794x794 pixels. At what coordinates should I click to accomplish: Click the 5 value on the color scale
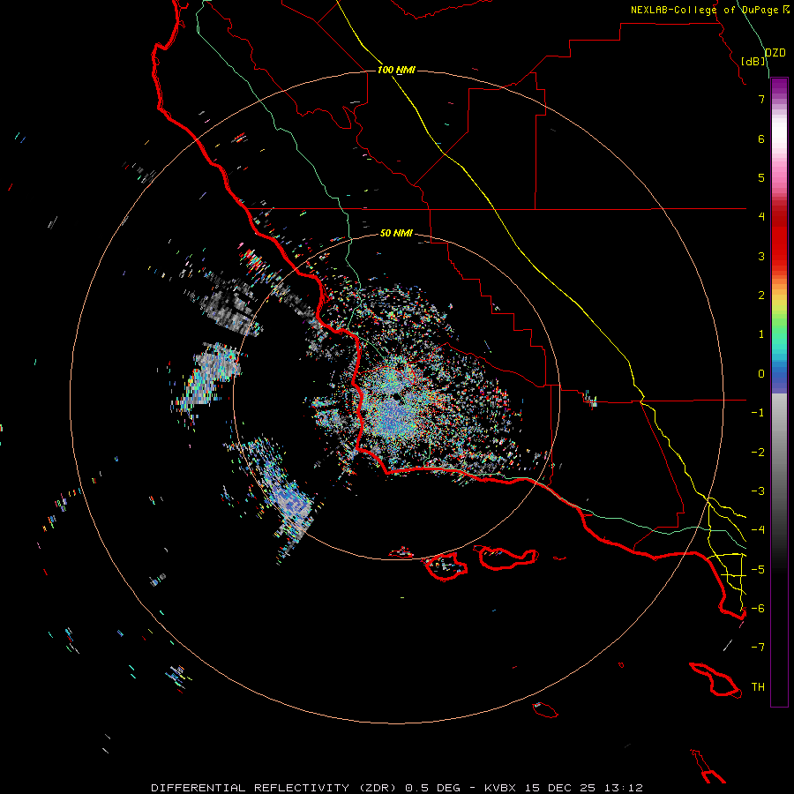(x=761, y=177)
